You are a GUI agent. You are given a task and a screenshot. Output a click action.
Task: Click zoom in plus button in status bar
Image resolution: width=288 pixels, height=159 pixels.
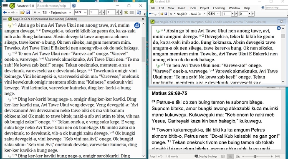[272, 157]
